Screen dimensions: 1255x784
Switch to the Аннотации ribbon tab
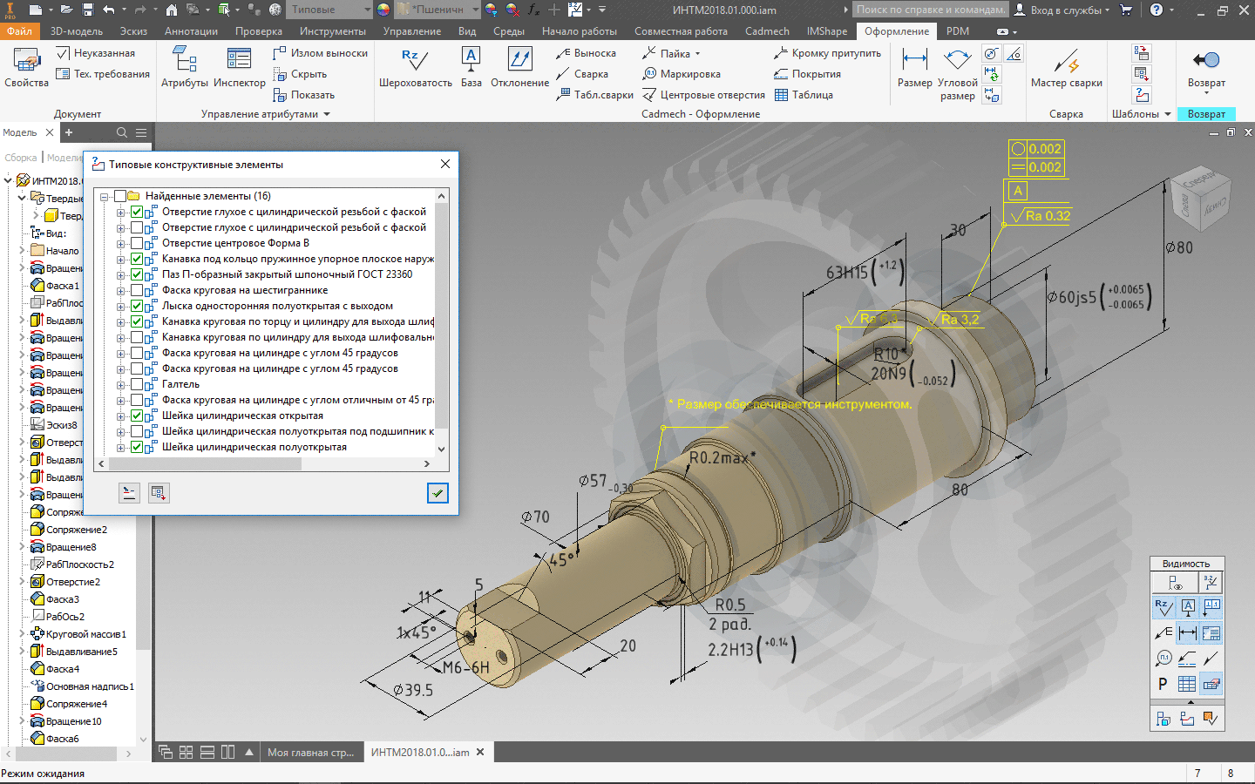[x=191, y=31]
